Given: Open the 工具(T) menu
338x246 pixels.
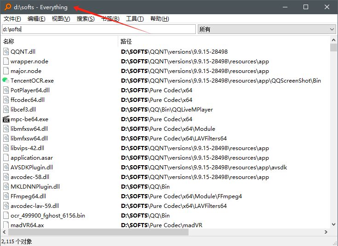Looking at the screenshot, I should tap(135, 19).
